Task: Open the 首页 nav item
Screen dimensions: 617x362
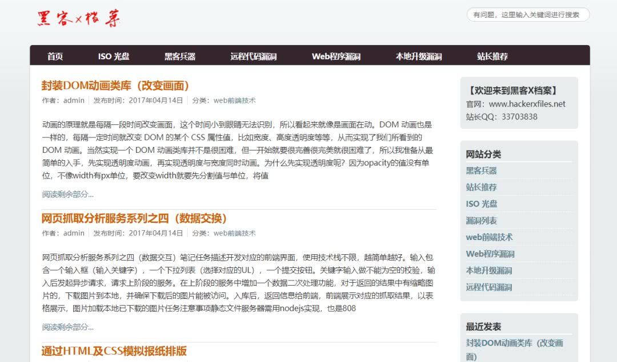Action: tap(55, 56)
